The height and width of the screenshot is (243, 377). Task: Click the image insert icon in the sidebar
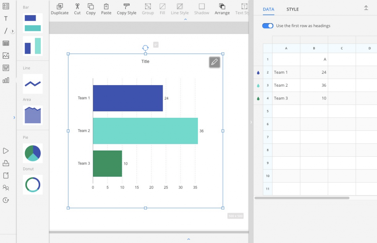click(x=5, y=55)
